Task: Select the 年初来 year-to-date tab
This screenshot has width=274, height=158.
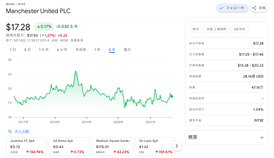Action: click(x=81, y=50)
